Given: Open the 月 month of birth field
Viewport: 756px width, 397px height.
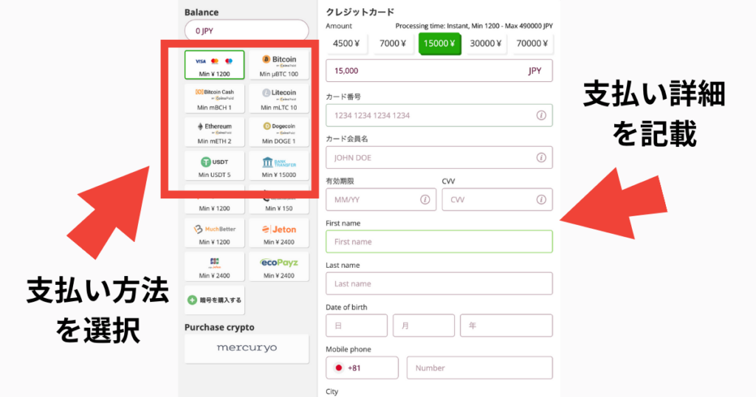Looking at the screenshot, I should coord(424,325).
